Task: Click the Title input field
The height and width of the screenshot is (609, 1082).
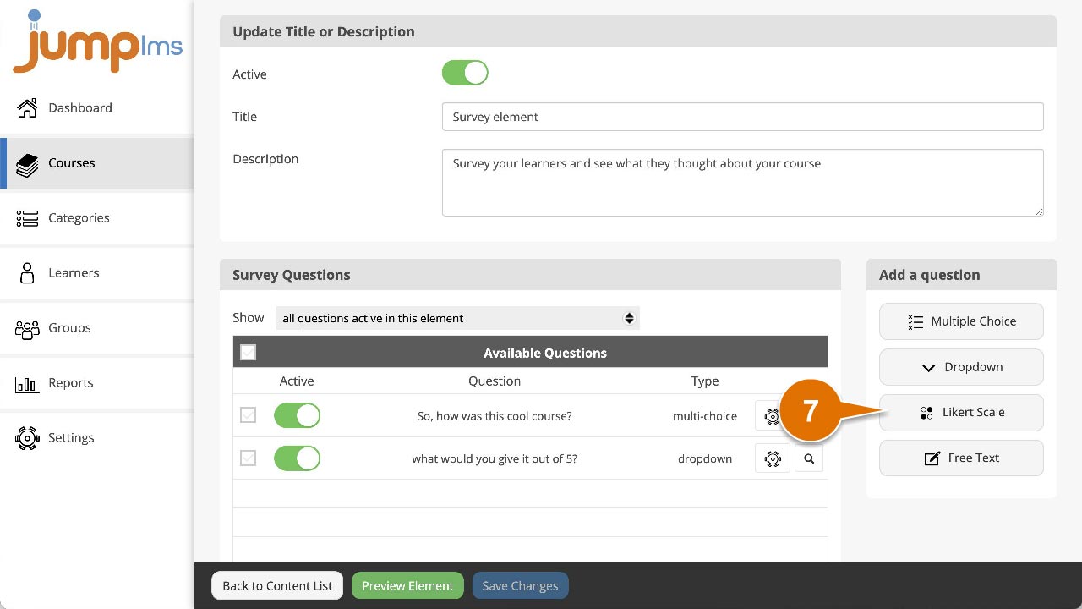Action: tap(742, 117)
